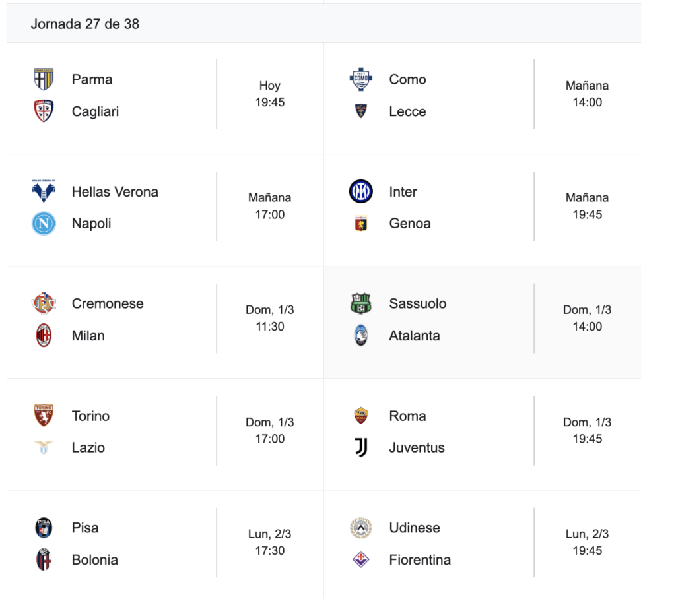Select the Hellas Verona crest
This screenshot has width=676, height=599.
[44, 191]
